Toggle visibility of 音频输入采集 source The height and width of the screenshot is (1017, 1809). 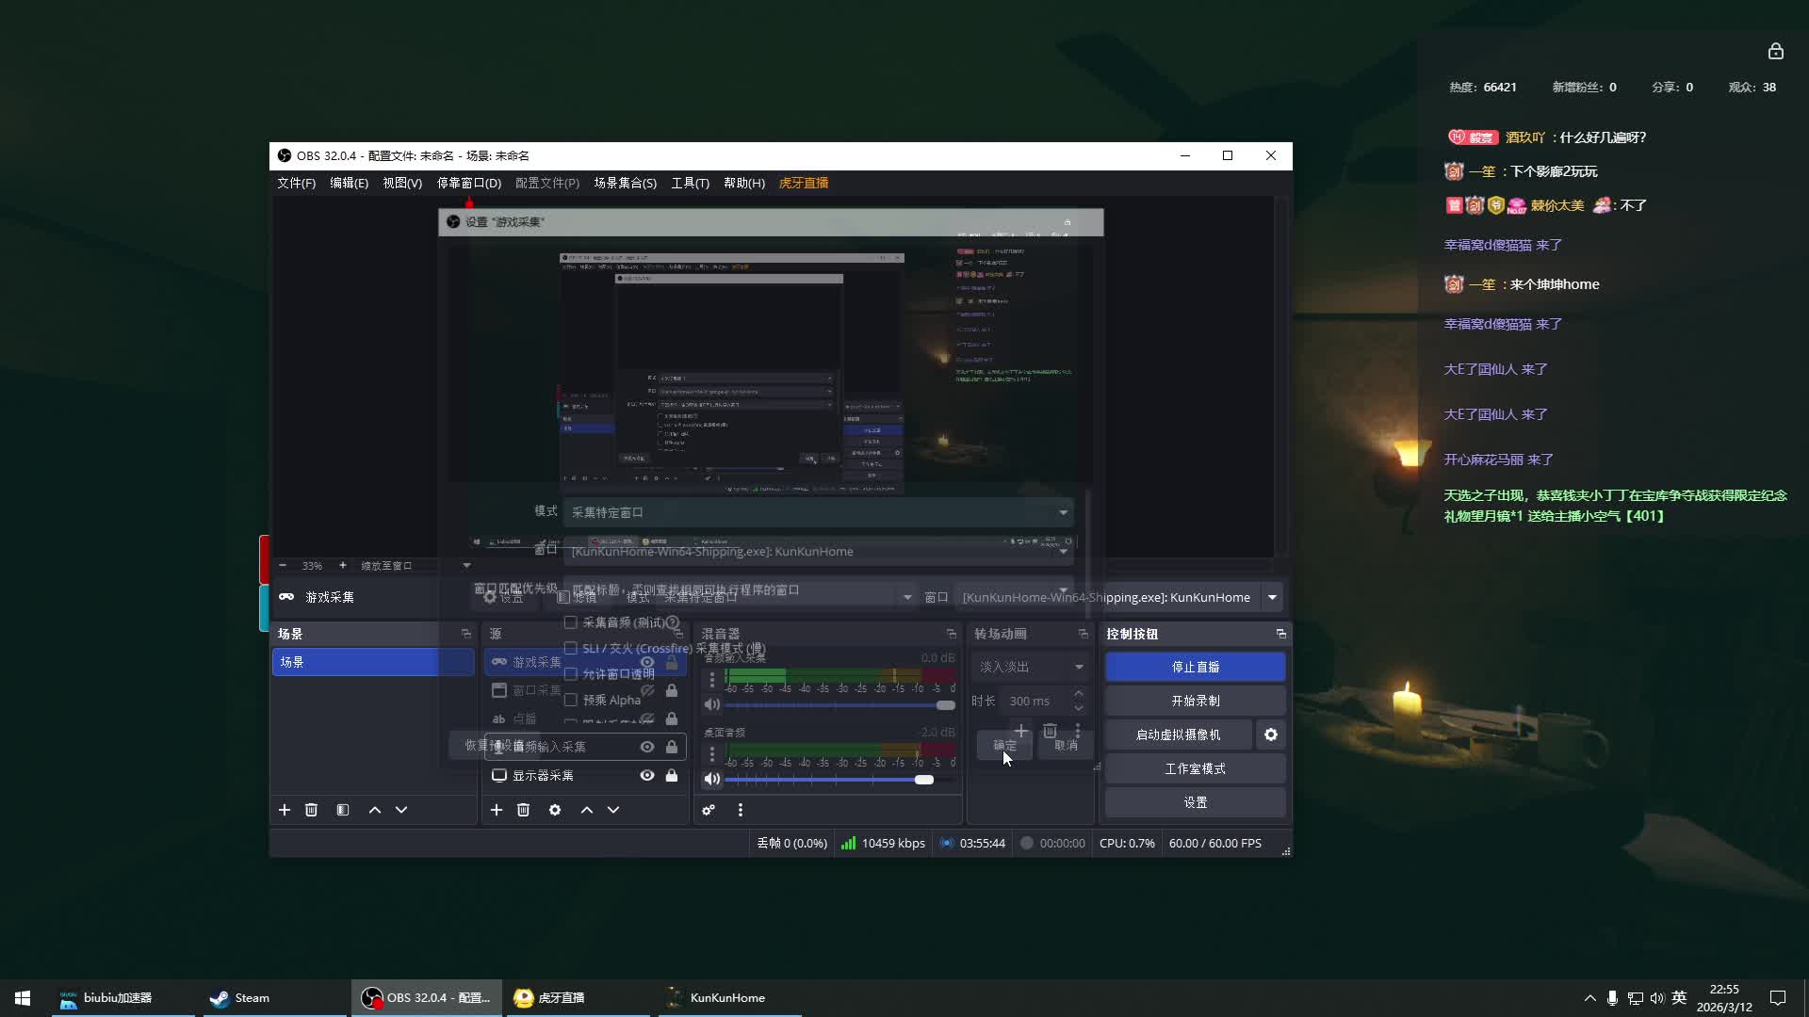[x=647, y=747]
